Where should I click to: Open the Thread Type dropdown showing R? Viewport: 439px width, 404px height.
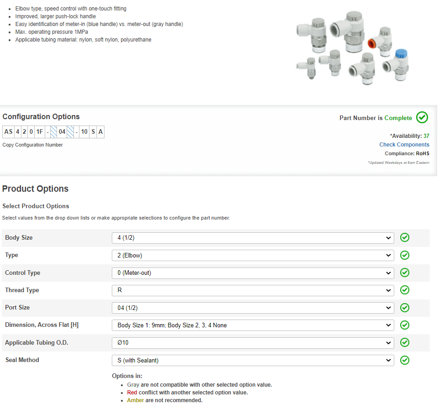(x=252, y=290)
